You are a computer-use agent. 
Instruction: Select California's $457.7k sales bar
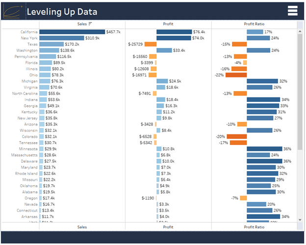(72, 32)
